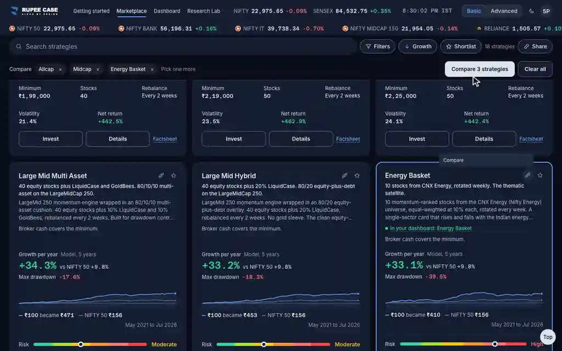Open the Filters panel
This screenshot has height=351, width=562.
point(378,47)
